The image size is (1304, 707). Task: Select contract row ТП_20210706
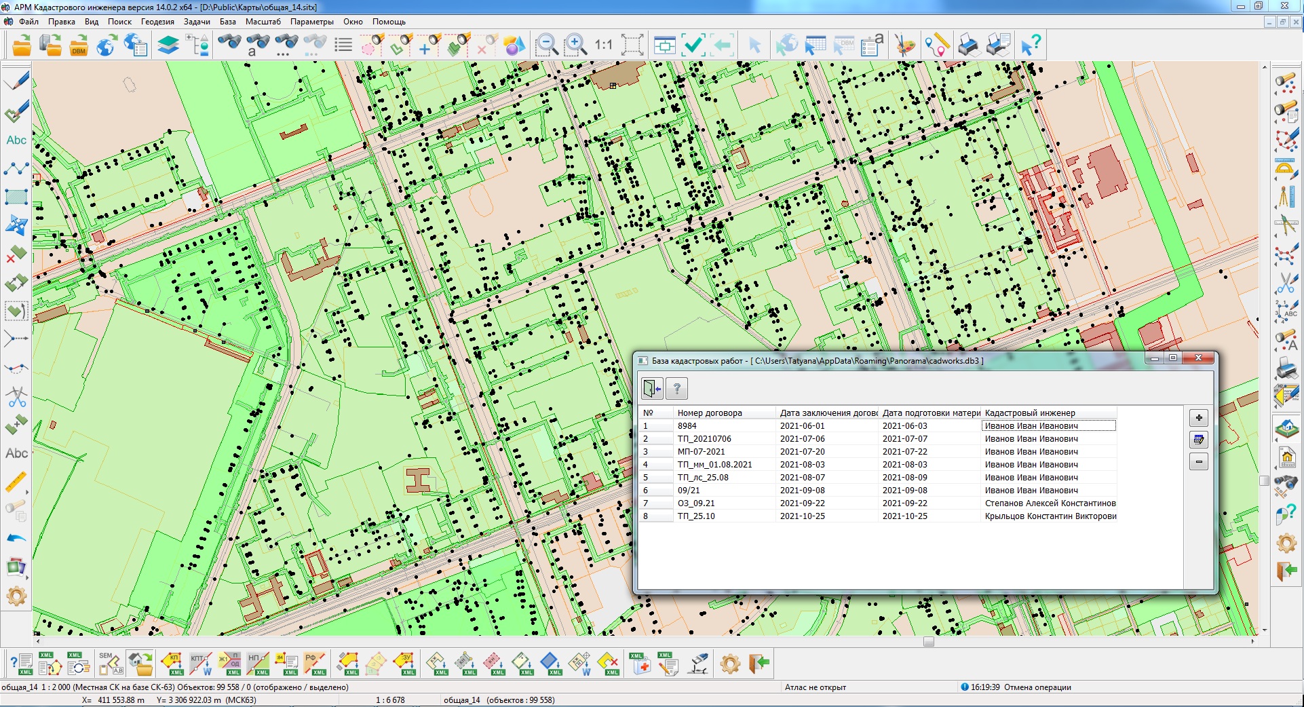pyautogui.click(x=877, y=439)
